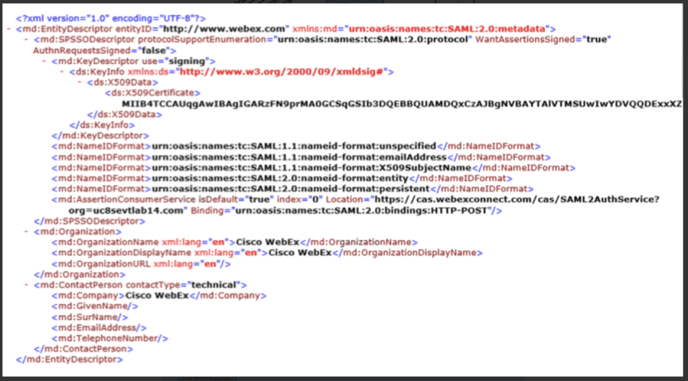
Task: Collapse the md:Organization node
Action: coord(27,232)
